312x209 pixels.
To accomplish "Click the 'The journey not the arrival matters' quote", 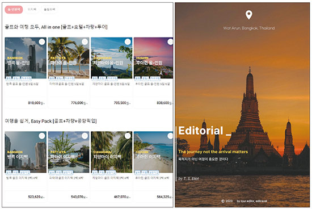I will click(213, 152).
